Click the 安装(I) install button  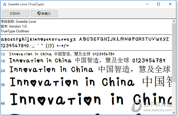click(x=44, y=14)
